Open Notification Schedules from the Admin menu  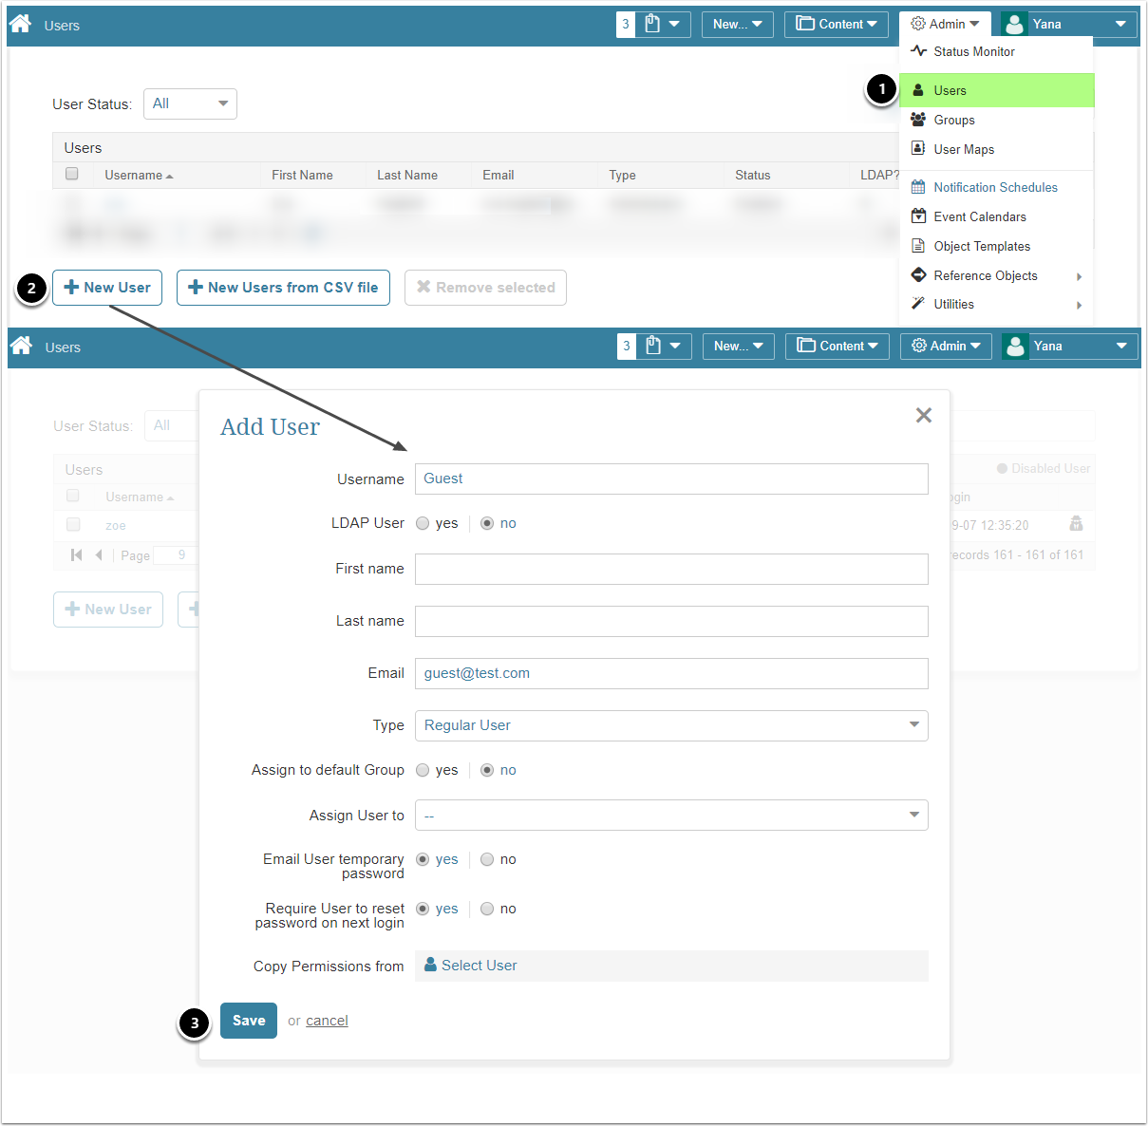click(x=996, y=187)
